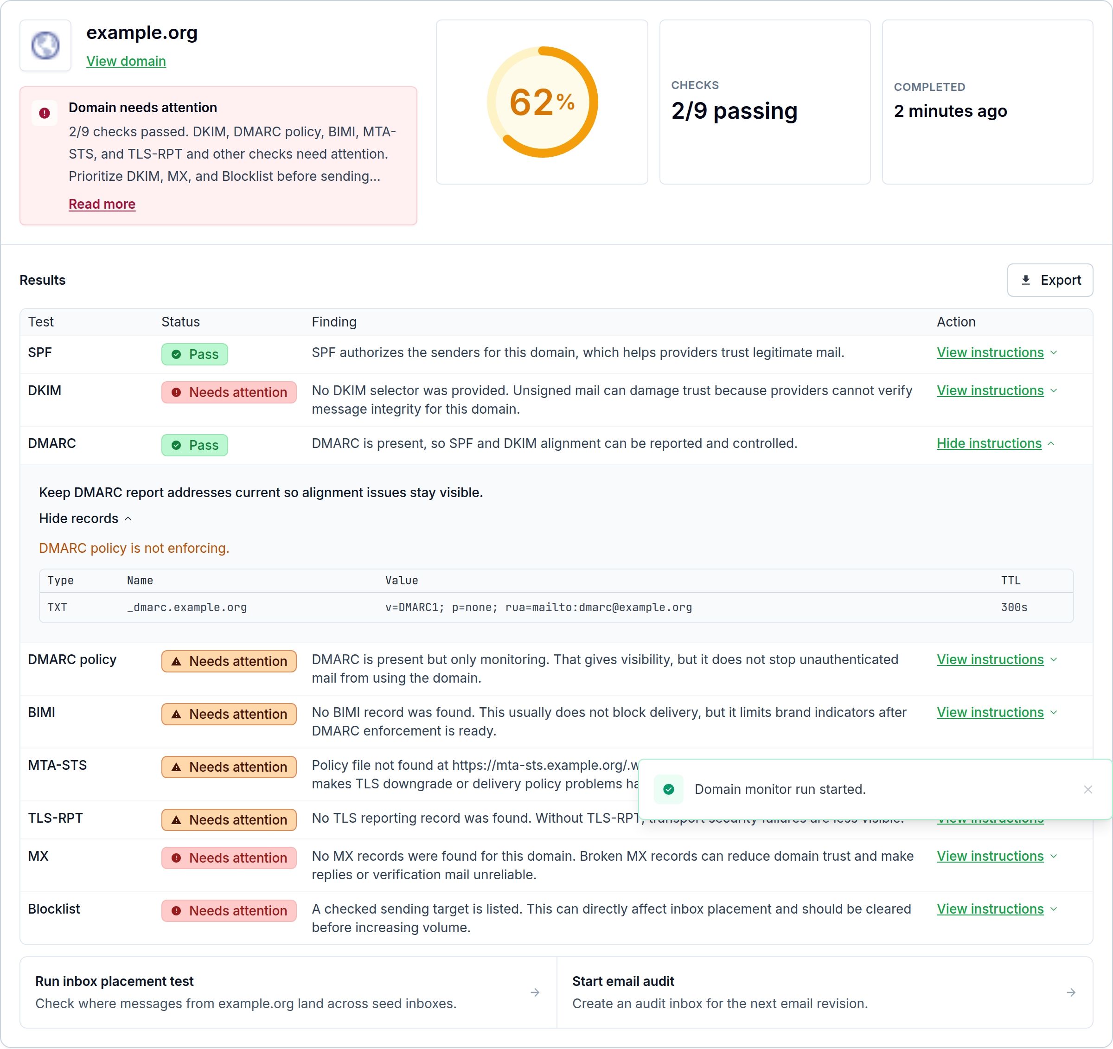Click the 2/9 passing checks card
This screenshot has height=1049, width=1113.
[x=765, y=102]
